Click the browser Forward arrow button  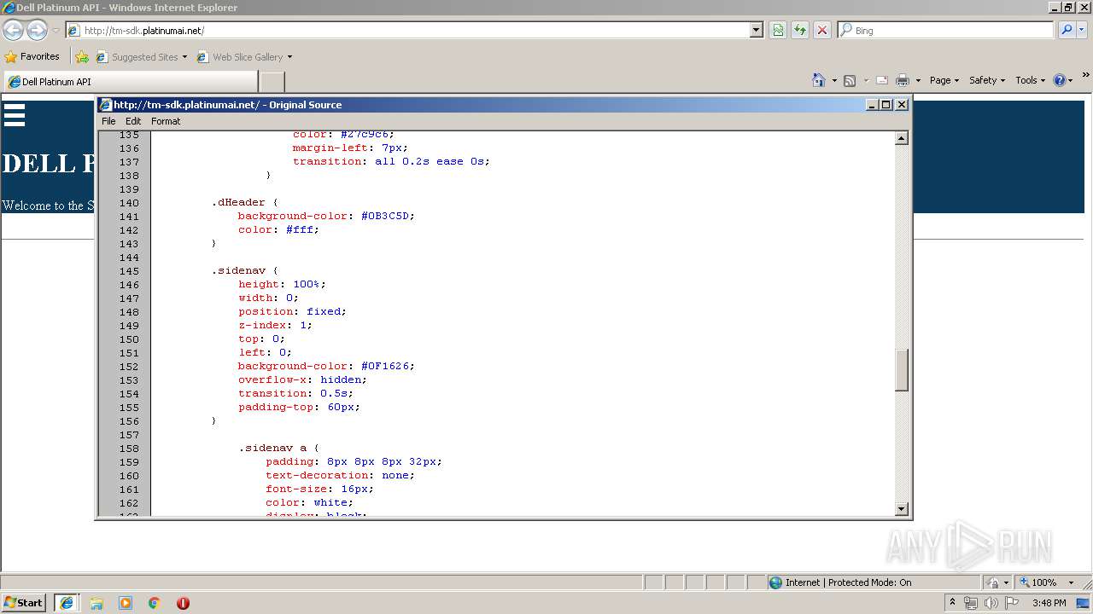tap(37, 31)
